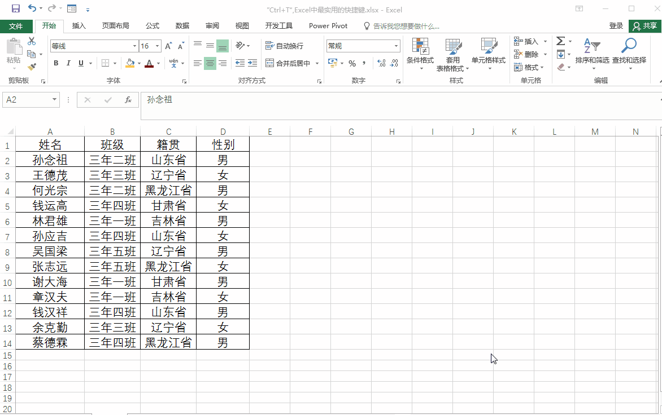Decrease font size with small A icon
The height and width of the screenshot is (415, 662).
tap(181, 46)
